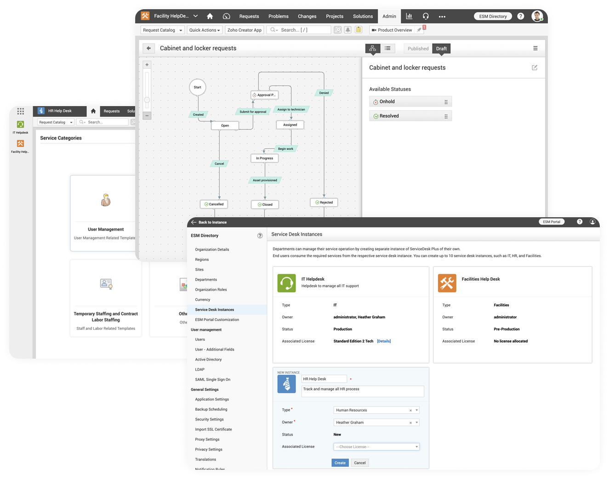Open the Type dropdown showing Human Resources
This screenshot has width=609, height=479.
tap(376, 410)
